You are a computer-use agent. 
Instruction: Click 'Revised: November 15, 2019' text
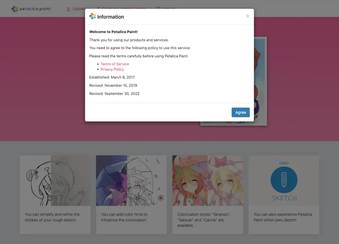113,86
